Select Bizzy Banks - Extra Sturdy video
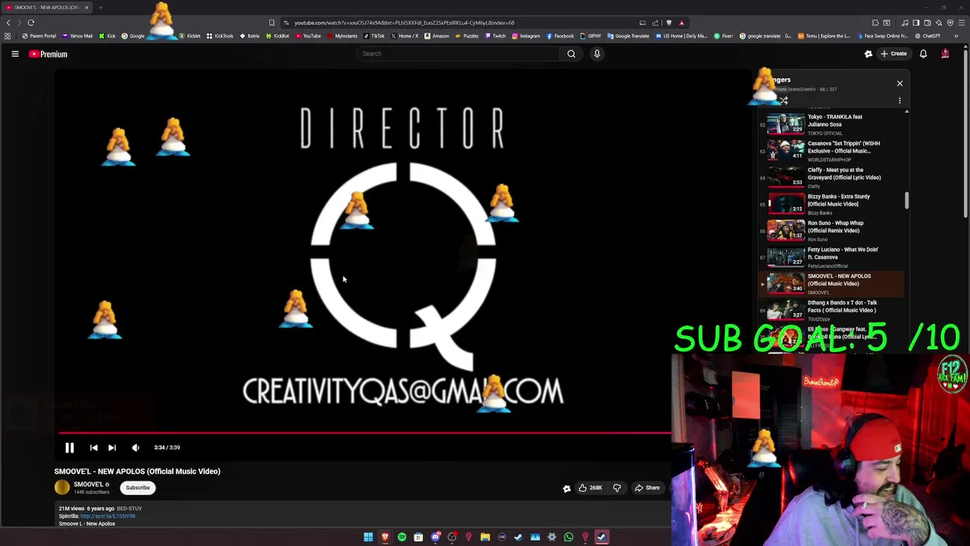Image resolution: width=970 pixels, height=546 pixels. coord(832,204)
